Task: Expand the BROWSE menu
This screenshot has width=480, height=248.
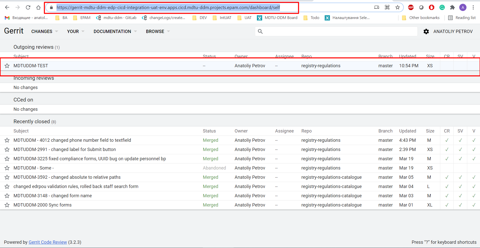Action: click(x=158, y=31)
